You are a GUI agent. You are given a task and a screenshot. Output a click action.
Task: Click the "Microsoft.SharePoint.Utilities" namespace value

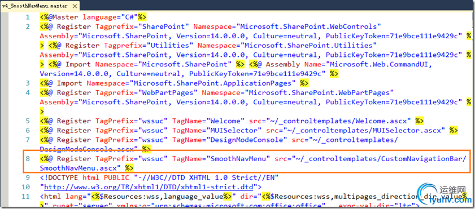(308, 45)
